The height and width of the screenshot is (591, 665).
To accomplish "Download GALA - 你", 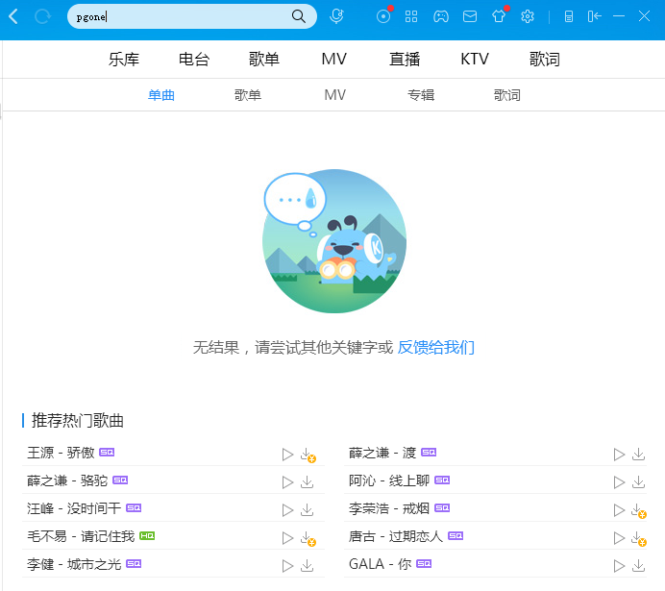I will click(x=639, y=566).
